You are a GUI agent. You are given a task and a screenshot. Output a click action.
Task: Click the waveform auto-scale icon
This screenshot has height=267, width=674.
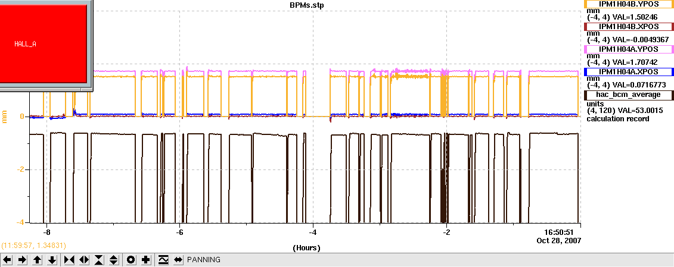click(x=163, y=260)
